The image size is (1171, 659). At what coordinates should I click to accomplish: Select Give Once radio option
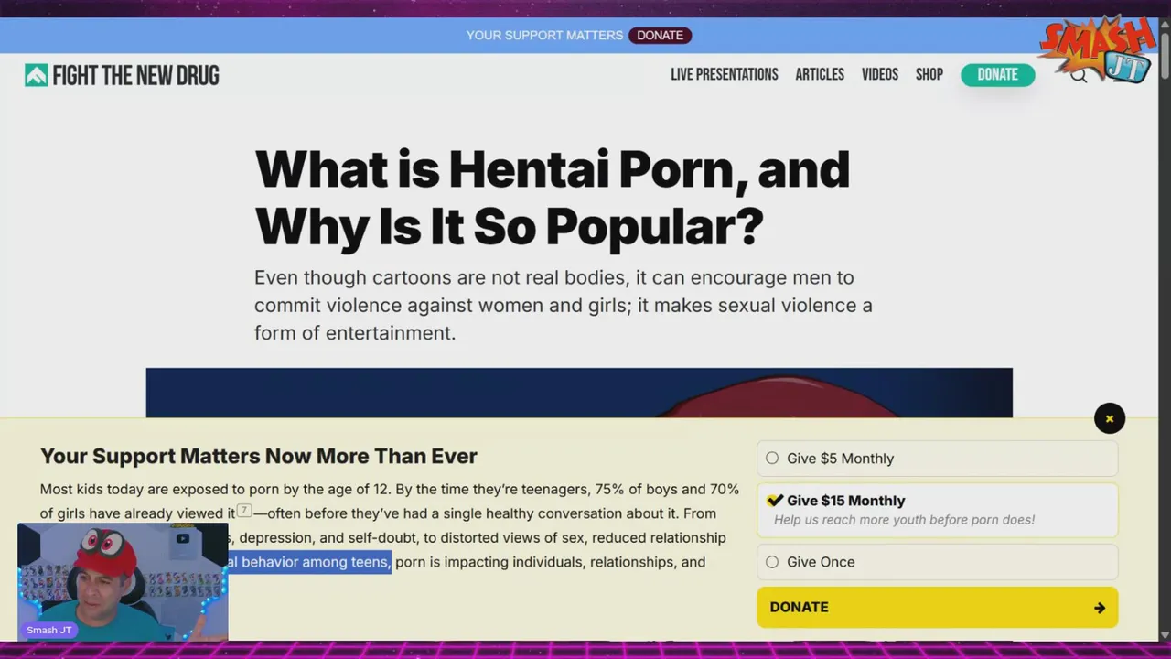[x=772, y=562]
